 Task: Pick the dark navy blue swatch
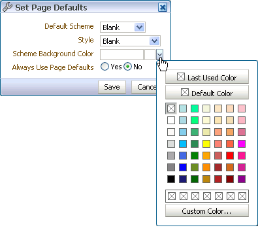(183, 179)
